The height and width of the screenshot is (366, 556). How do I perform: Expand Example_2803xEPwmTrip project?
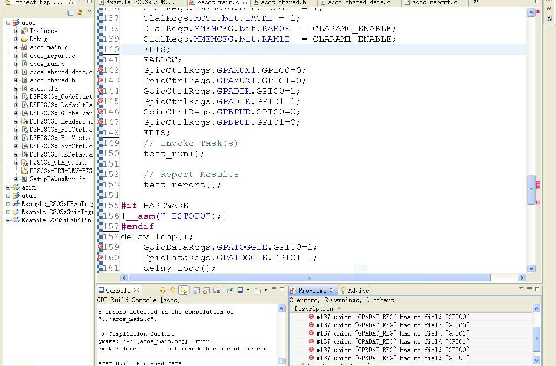[x=8, y=204]
